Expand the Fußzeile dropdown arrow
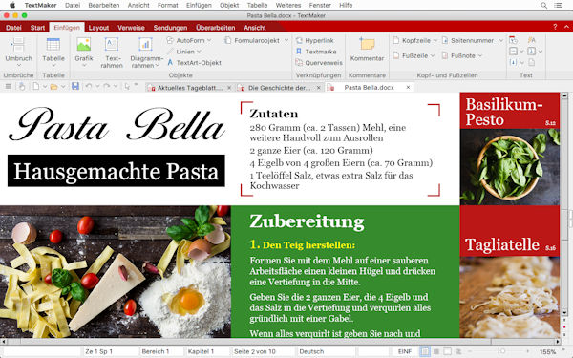The height and width of the screenshot is (358, 573). [x=433, y=55]
